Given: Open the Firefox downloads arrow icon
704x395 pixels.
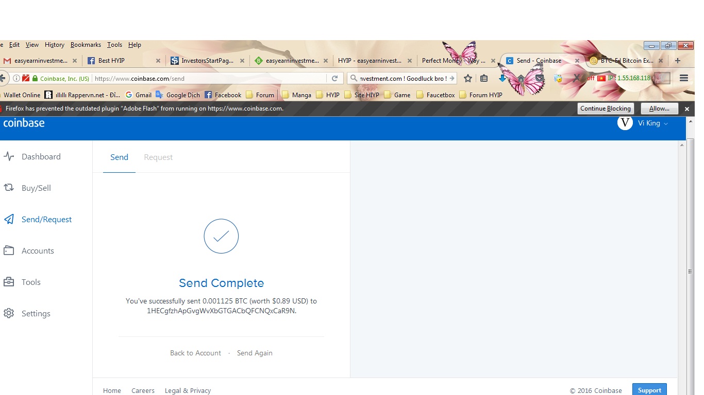Looking at the screenshot, I should (502, 78).
